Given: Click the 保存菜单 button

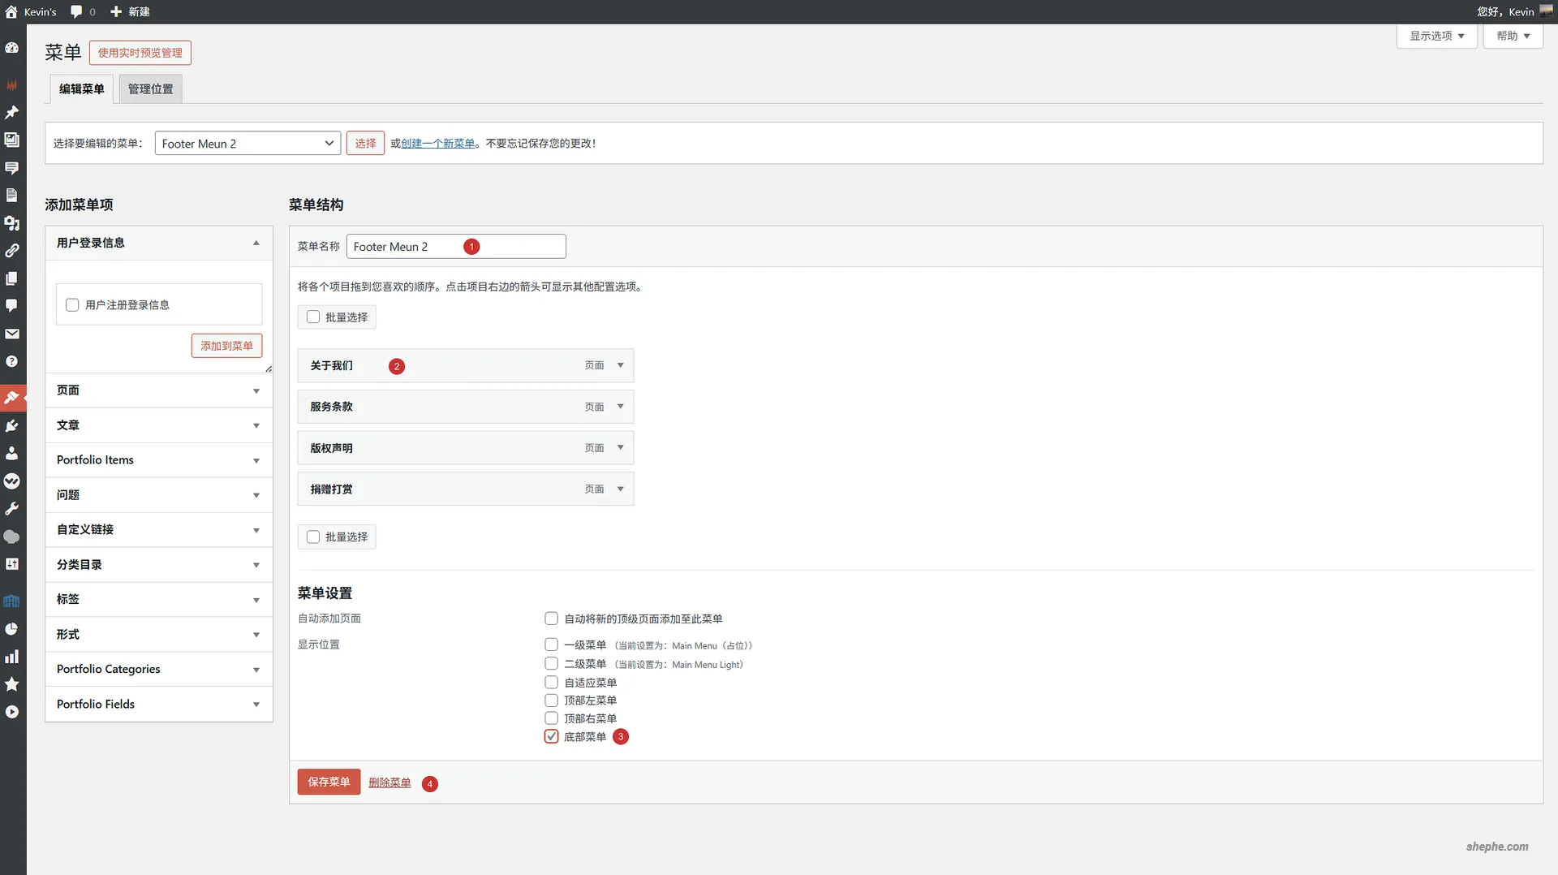Looking at the screenshot, I should click(x=328, y=782).
